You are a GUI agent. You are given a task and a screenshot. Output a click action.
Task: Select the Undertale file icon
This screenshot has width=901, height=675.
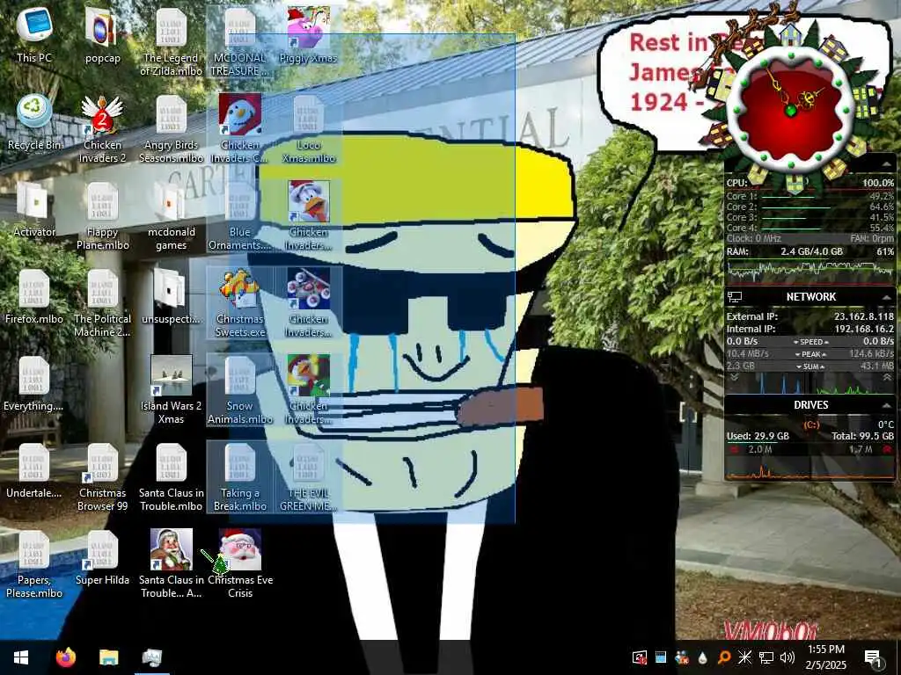click(34, 471)
